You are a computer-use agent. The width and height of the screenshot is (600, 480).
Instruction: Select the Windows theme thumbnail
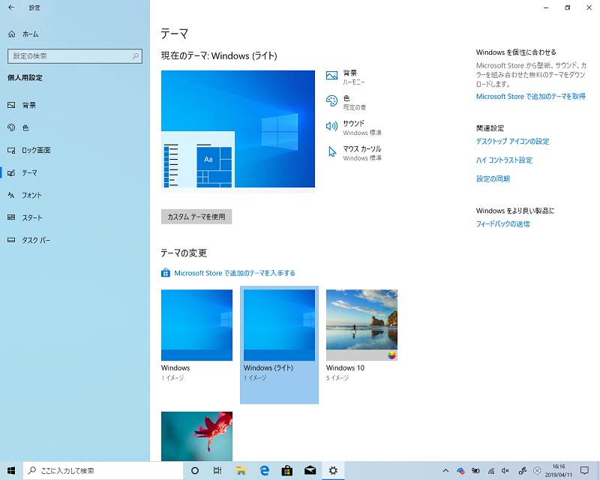coord(196,325)
